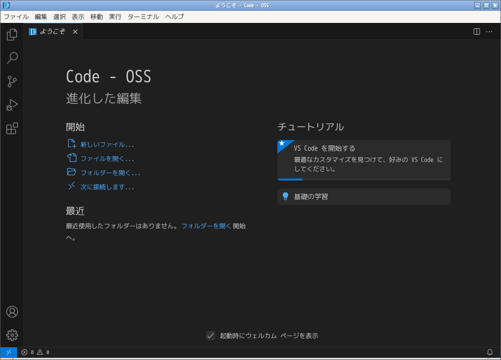
Task: Open the ターミナル menu
Action: (x=143, y=17)
